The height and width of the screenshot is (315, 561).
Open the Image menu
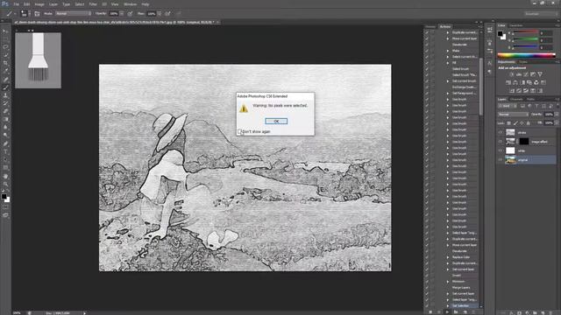pyautogui.click(x=39, y=4)
